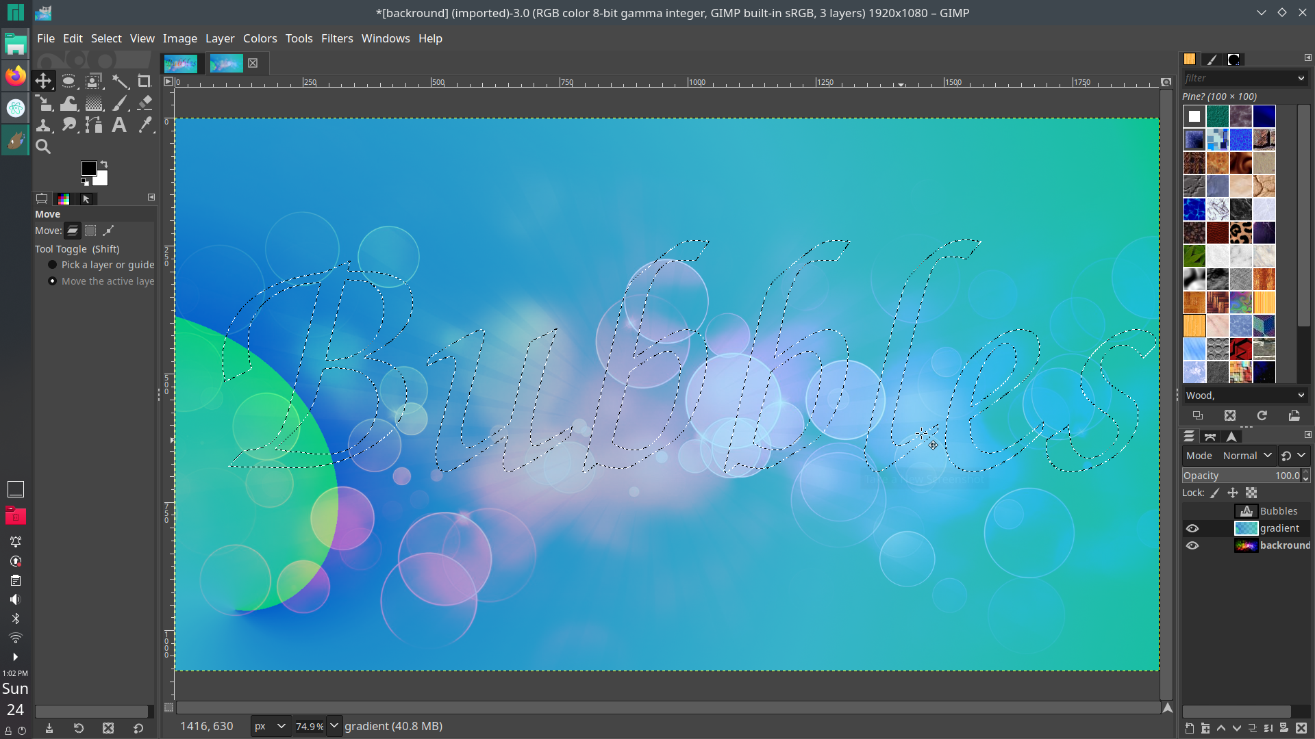Hide the gradient layer via eye icon

click(1192, 528)
